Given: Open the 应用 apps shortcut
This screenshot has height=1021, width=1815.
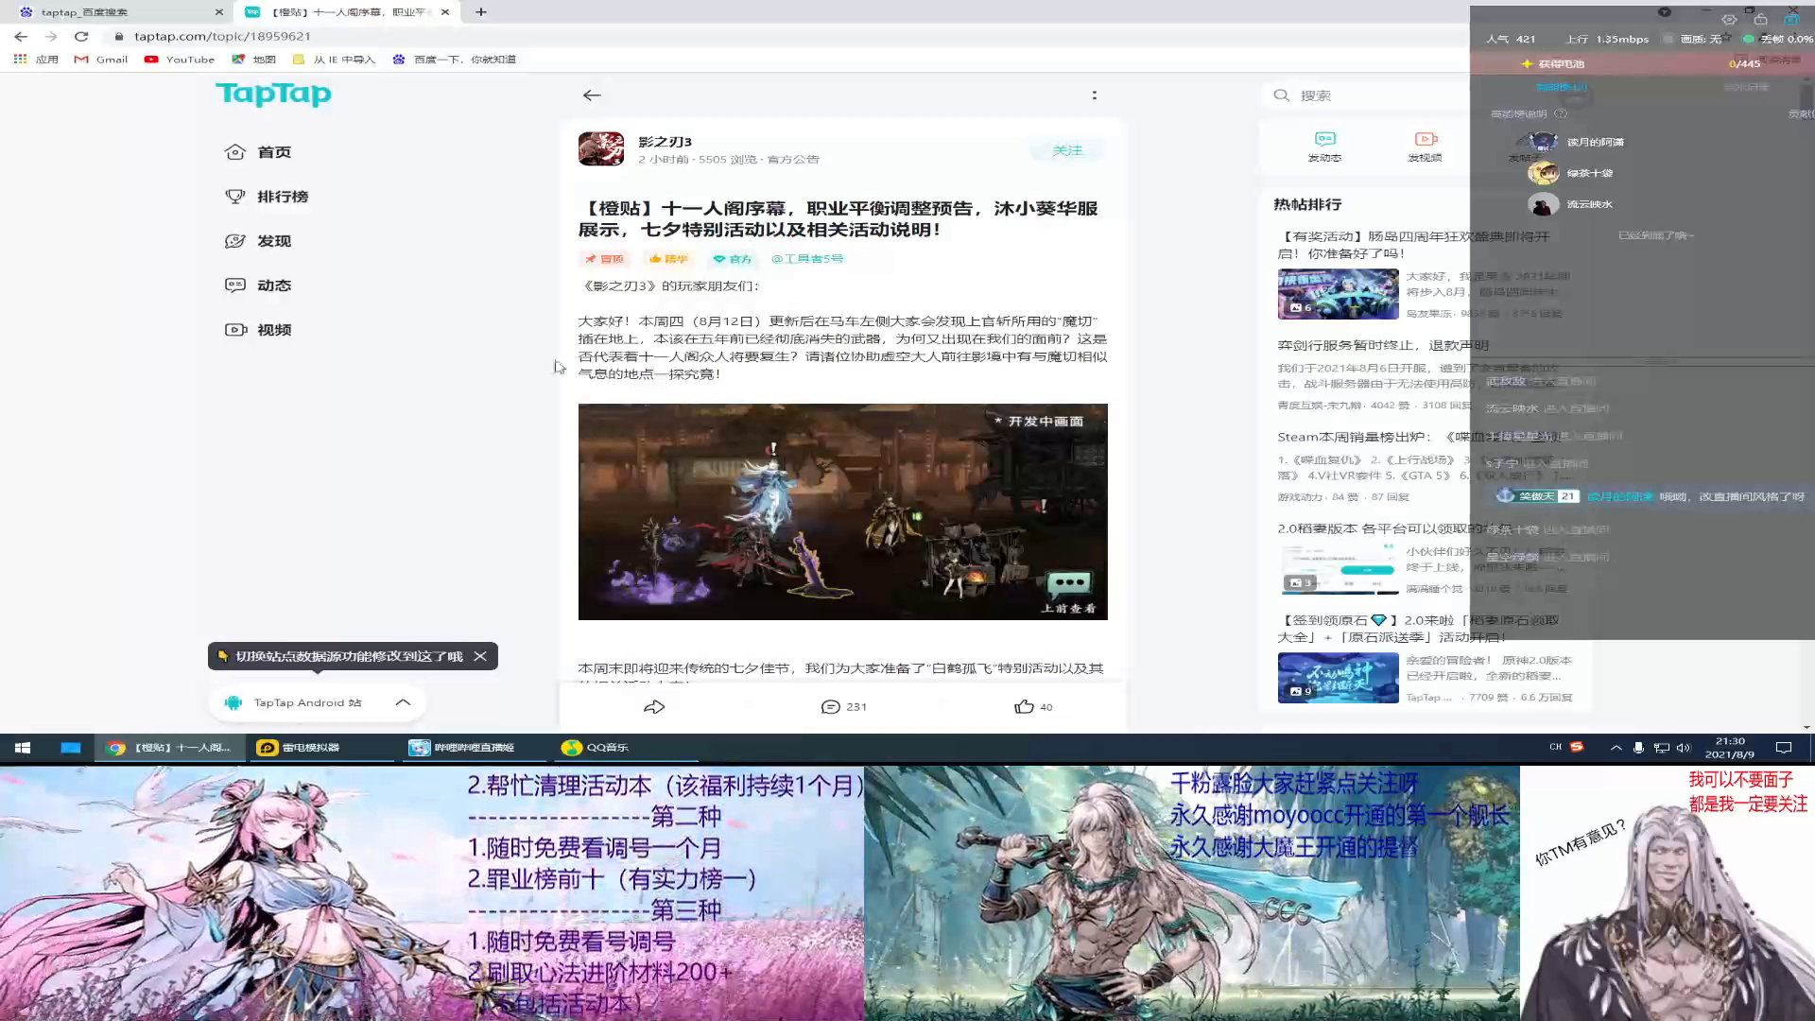Looking at the screenshot, I should [36, 59].
